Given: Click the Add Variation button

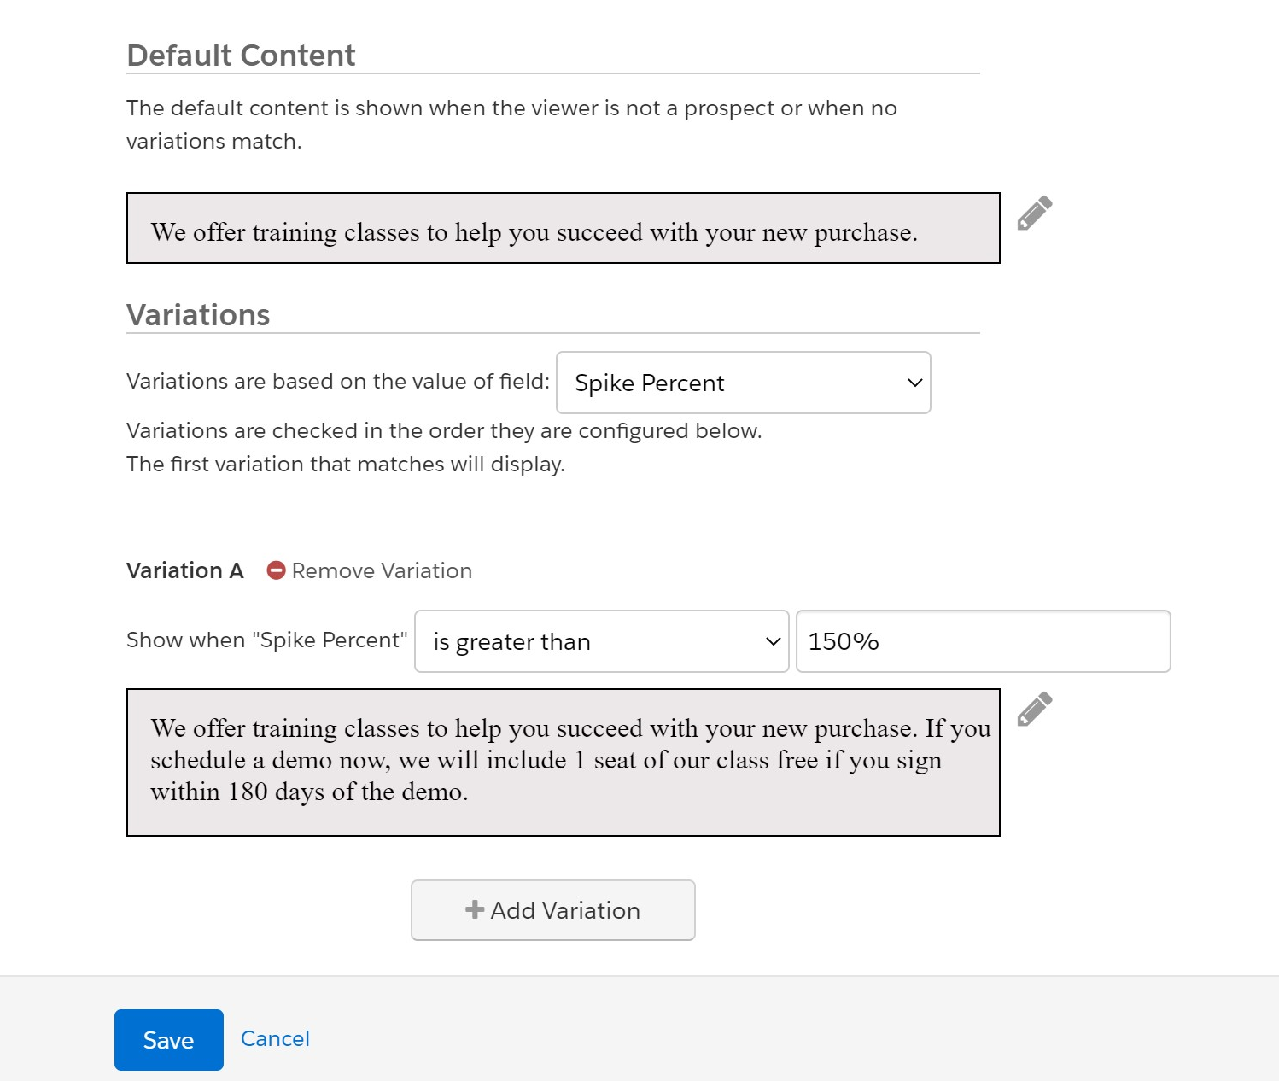Looking at the screenshot, I should pos(553,910).
